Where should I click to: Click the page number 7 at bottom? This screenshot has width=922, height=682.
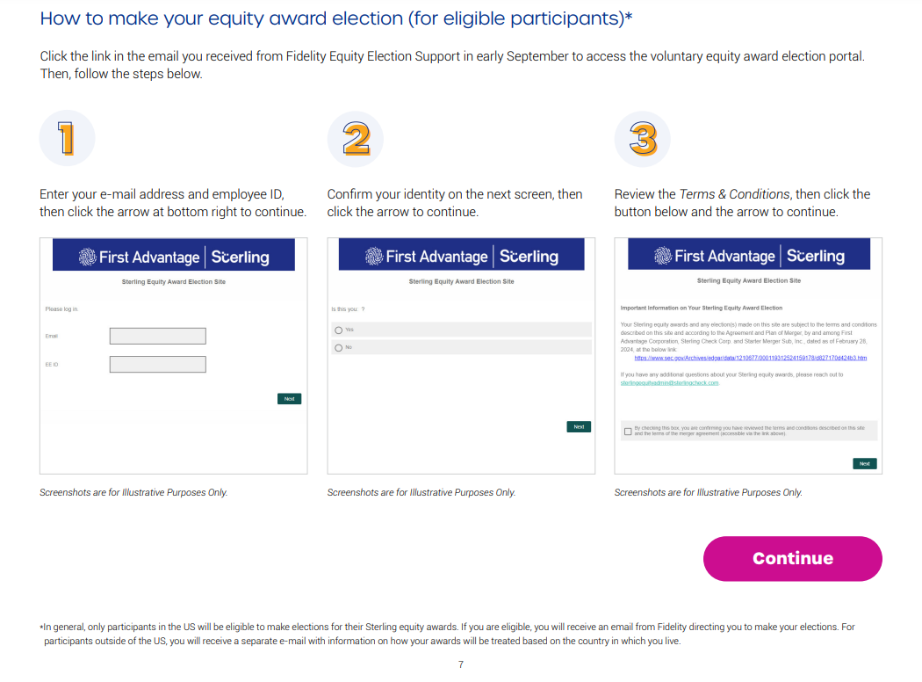[461, 664]
